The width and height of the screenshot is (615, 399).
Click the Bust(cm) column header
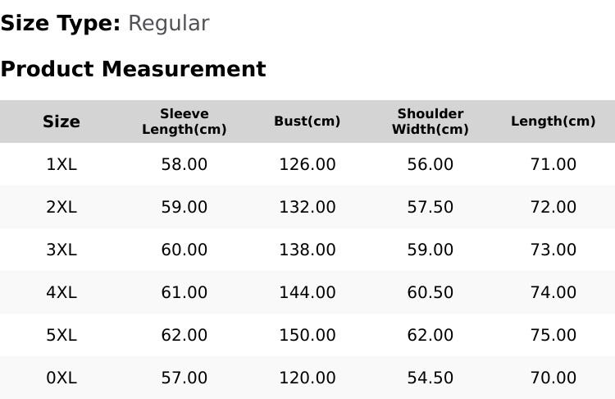point(307,122)
